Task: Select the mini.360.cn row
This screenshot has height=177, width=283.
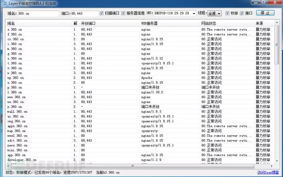Action: coord(140,150)
